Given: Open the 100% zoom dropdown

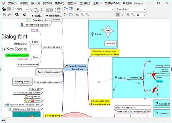Looking at the screenshot, I should 26,9.
